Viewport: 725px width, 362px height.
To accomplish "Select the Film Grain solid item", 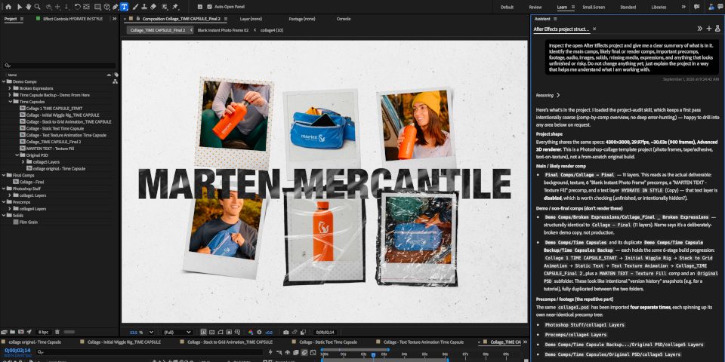I will [29, 222].
